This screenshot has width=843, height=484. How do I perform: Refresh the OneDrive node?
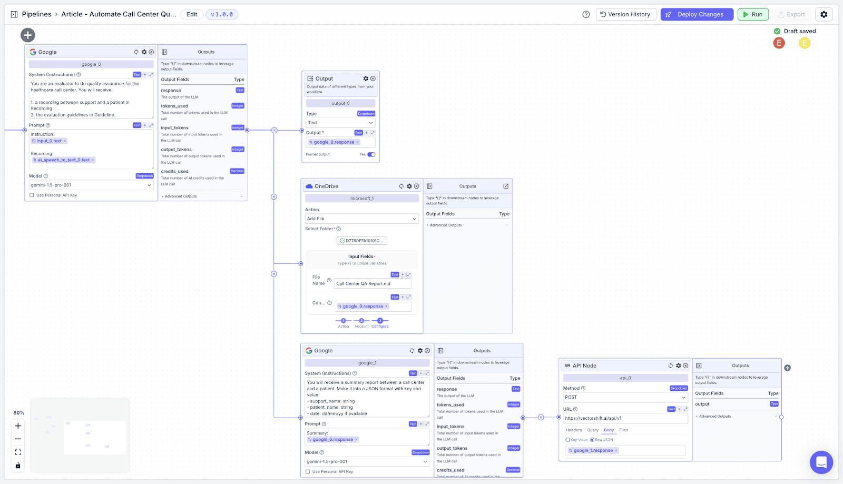pos(401,186)
